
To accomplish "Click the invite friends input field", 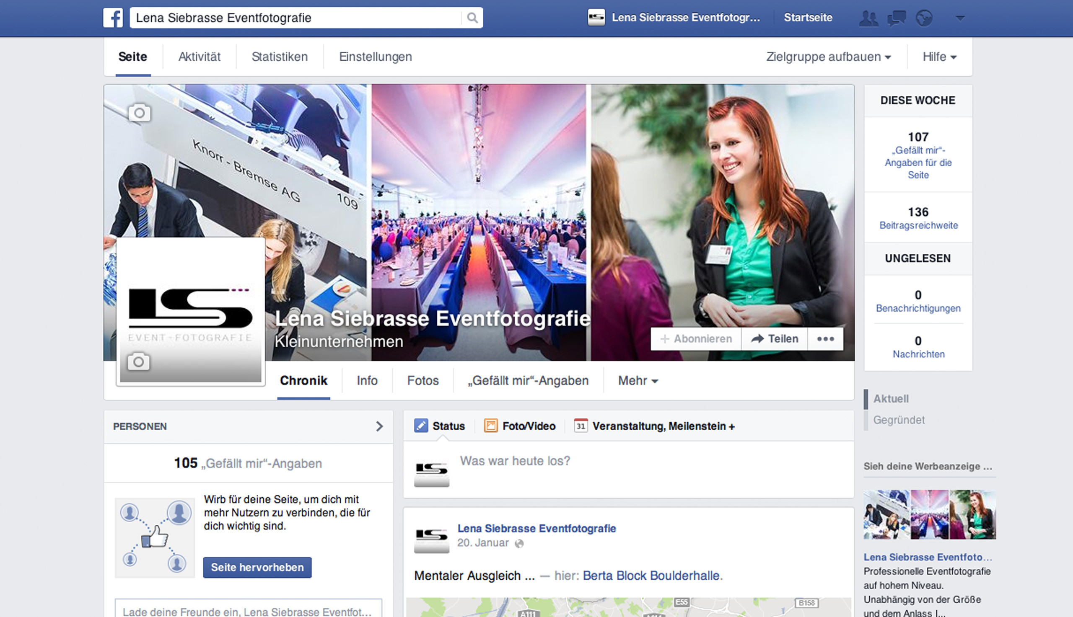I will click(x=249, y=609).
